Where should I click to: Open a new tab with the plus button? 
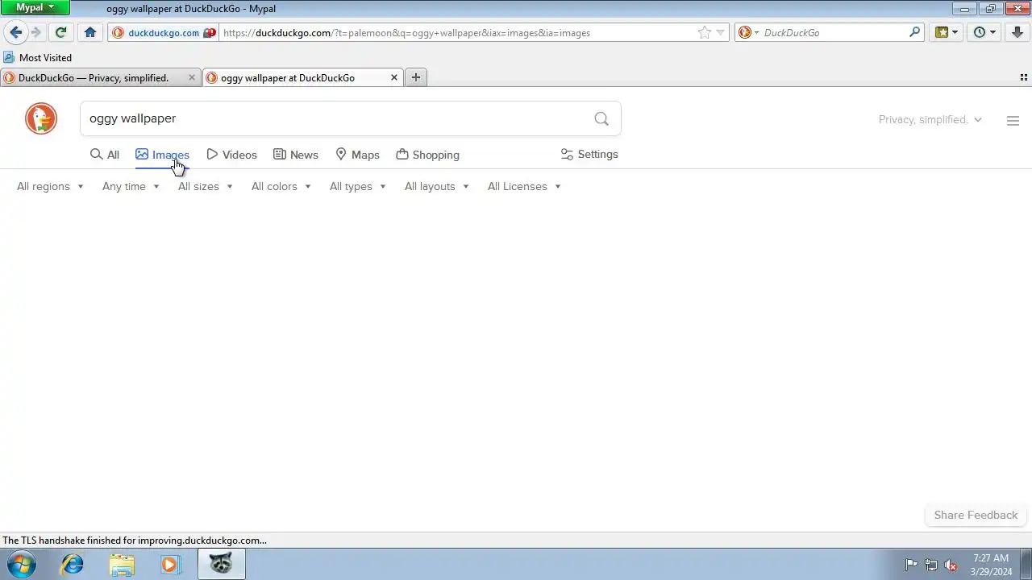tap(416, 78)
